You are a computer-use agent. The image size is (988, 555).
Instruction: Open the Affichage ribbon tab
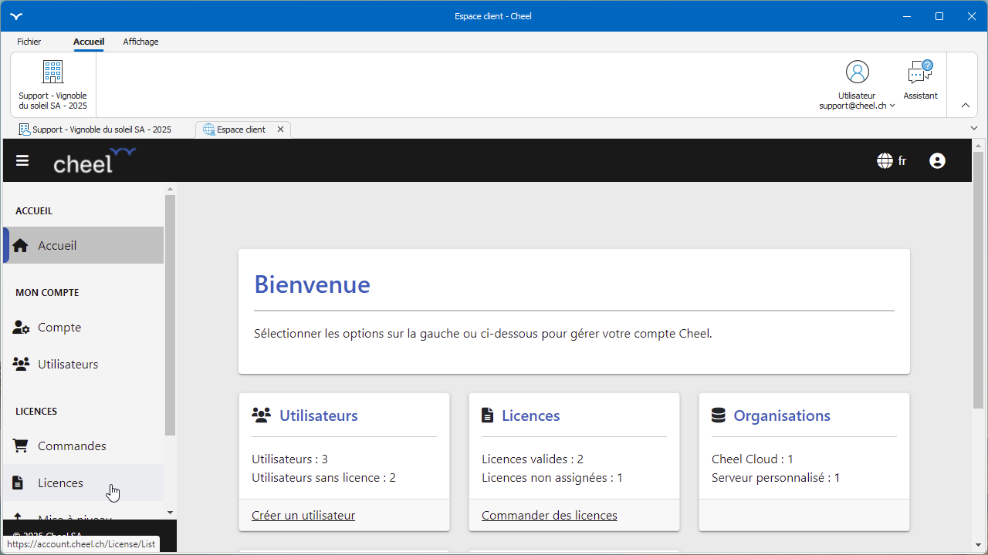(x=140, y=42)
